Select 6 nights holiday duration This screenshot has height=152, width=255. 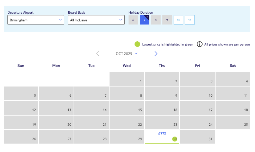click(x=133, y=20)
